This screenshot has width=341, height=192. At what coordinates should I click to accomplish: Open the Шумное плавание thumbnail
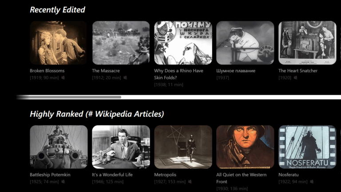coord(245,43)
